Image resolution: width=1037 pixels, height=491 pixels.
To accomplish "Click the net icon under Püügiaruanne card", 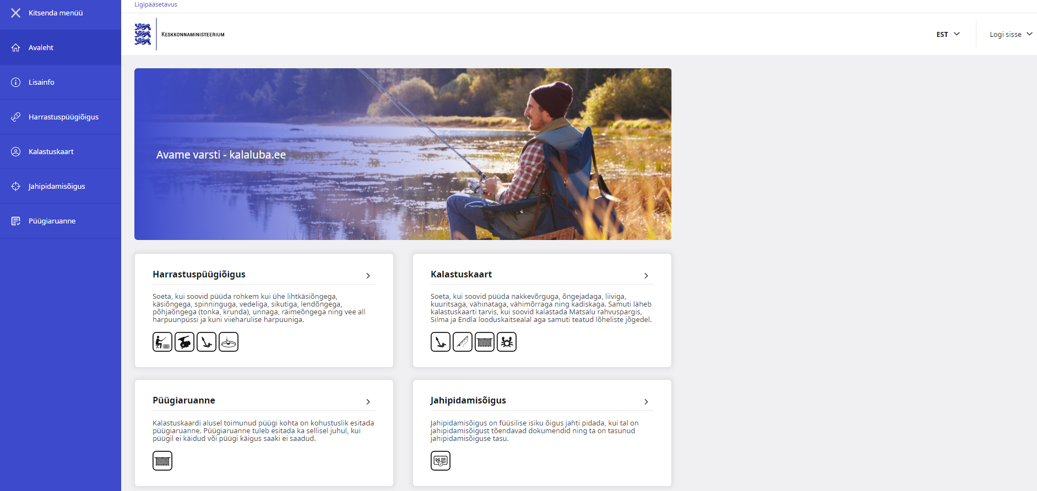I will click(x=162, y=461).
